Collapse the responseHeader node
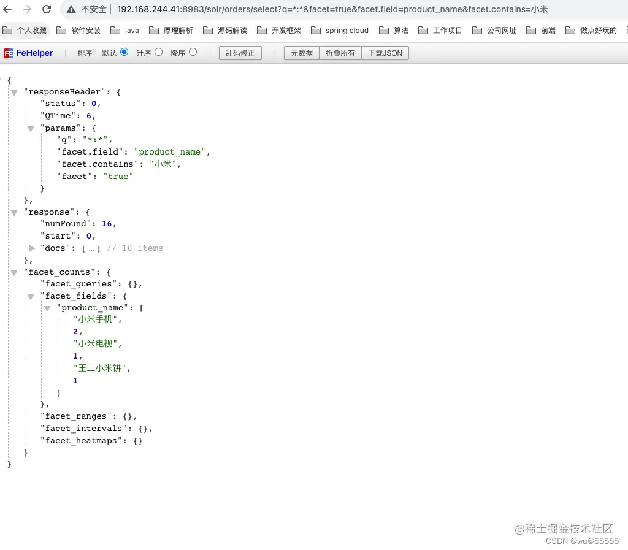This screenshot has width=628, height=550. 14,93
